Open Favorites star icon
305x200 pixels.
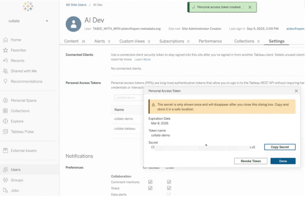point(5,50)
